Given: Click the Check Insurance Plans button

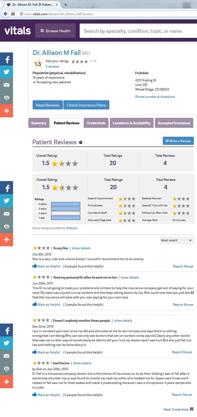Looking at the screenshot, I should [x=86, y=105].
